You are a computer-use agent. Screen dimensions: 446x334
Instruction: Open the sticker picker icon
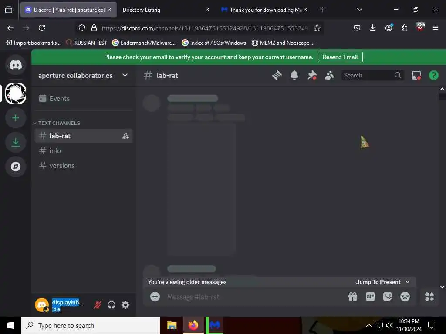(x=387, y=297)
